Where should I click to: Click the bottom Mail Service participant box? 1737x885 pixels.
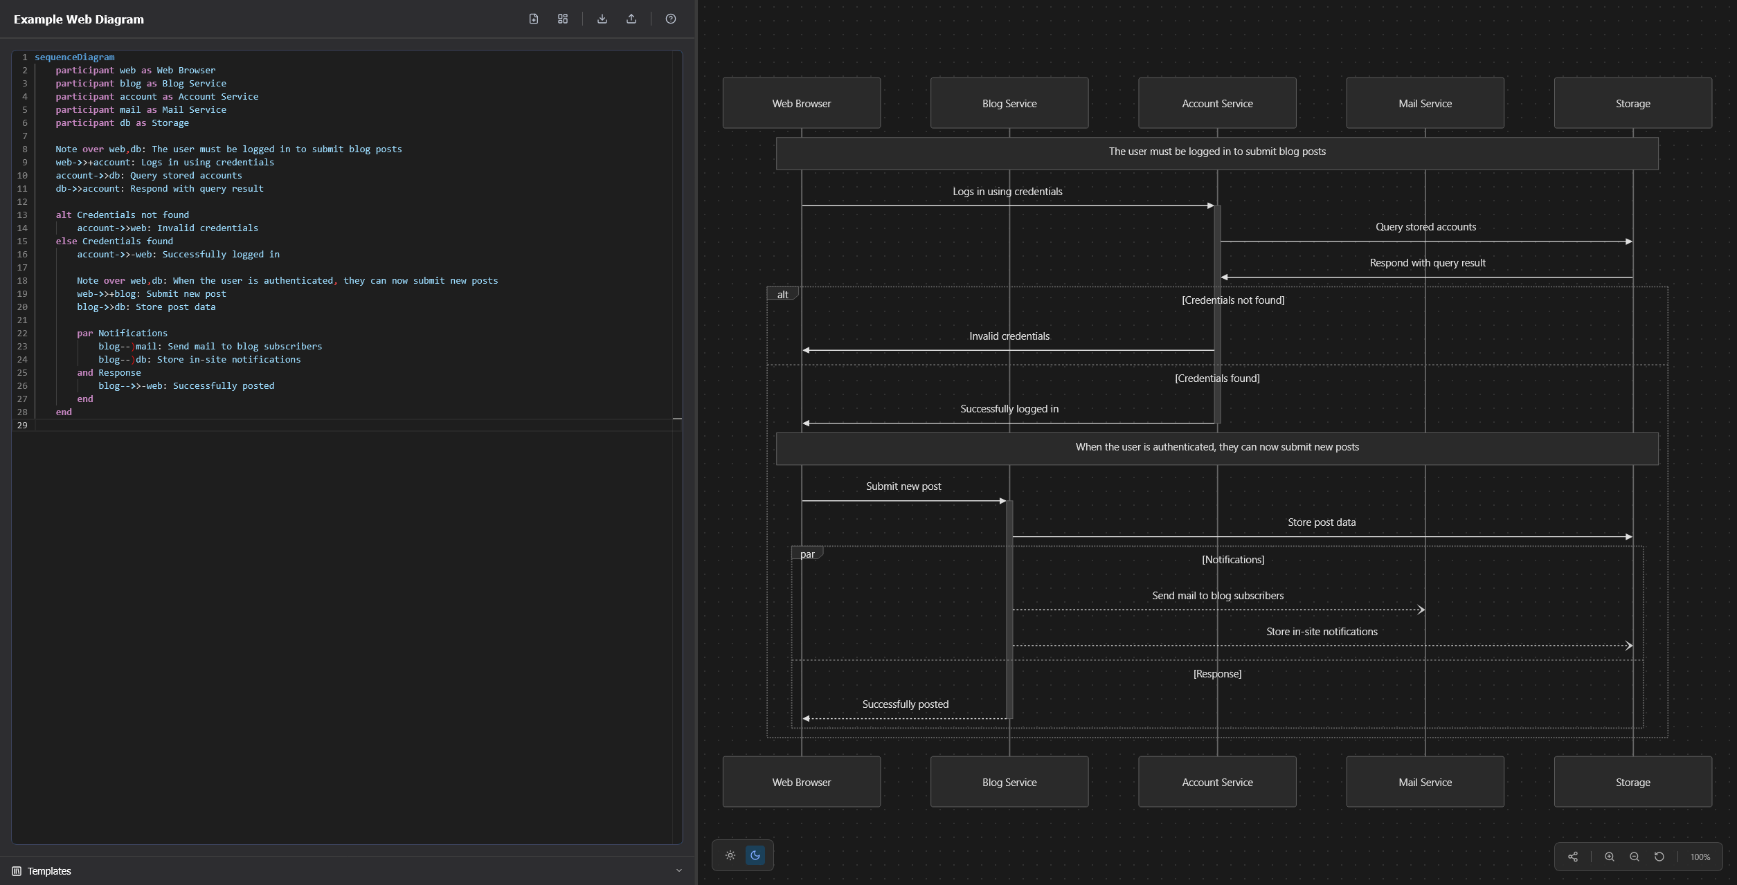tap(1425, 782)
